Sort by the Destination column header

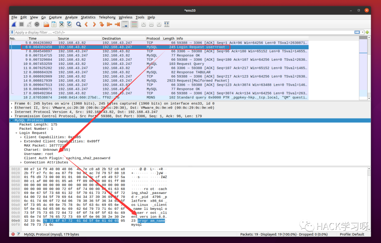coord(124,38)
